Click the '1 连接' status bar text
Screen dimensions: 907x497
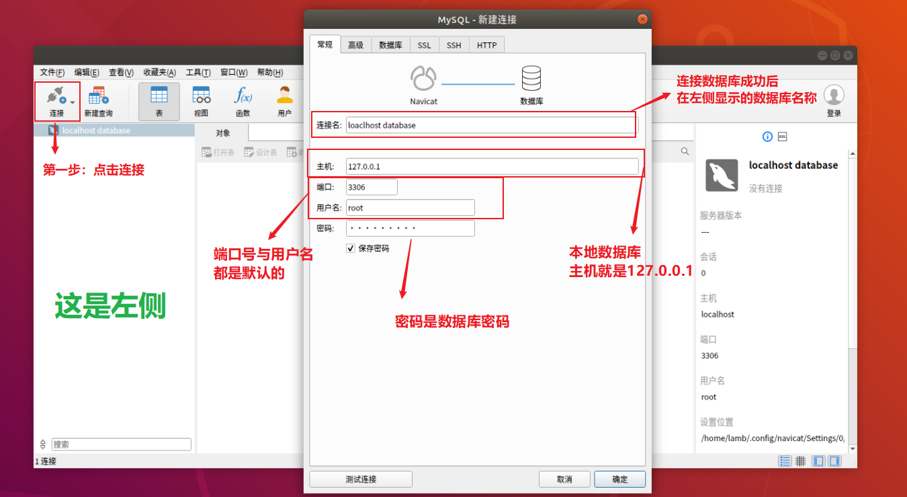45,461
